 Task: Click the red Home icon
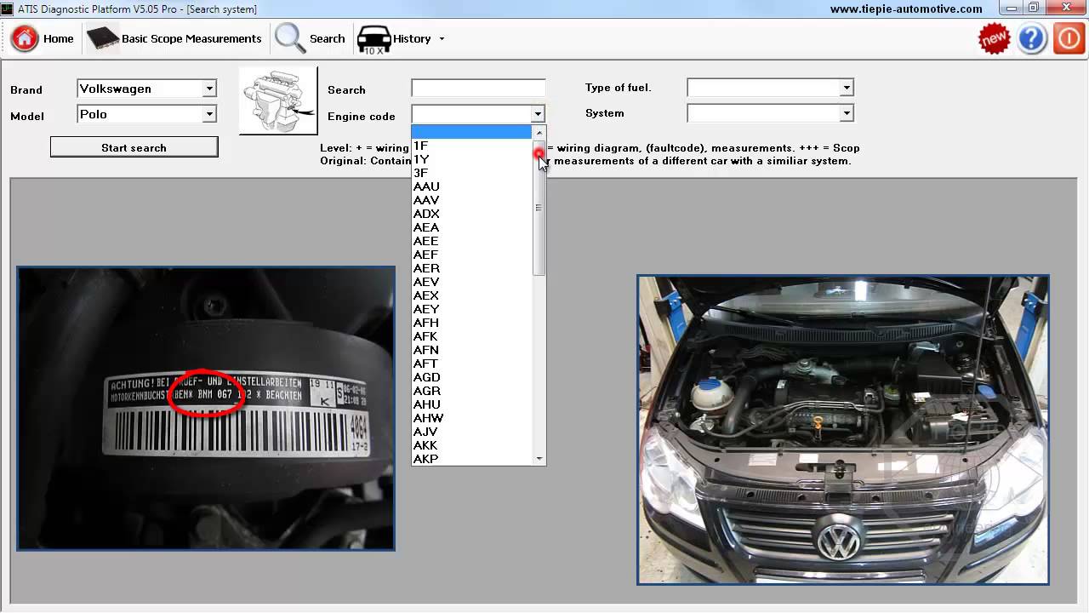tap(25, 38)
